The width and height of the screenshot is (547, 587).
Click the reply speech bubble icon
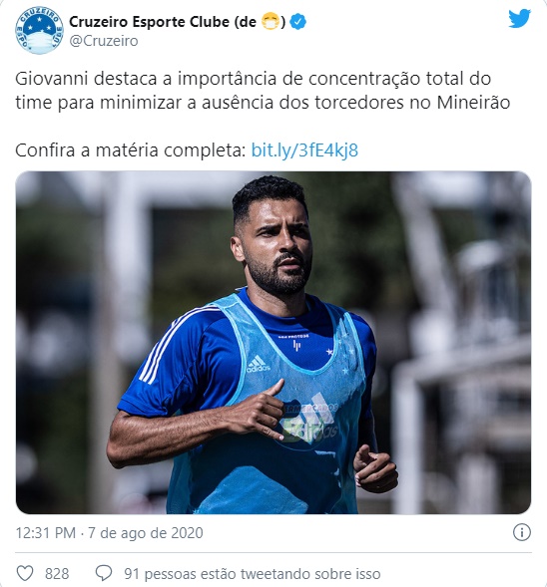pyautogui.click(x=104, y=573)
